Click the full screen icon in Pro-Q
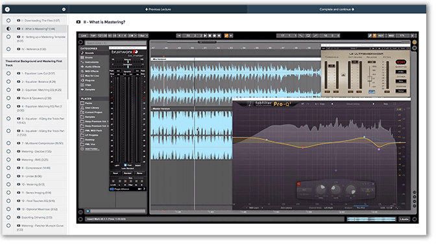Image resolution: width=436 pixels, height=245 pixels. point(394,104)
